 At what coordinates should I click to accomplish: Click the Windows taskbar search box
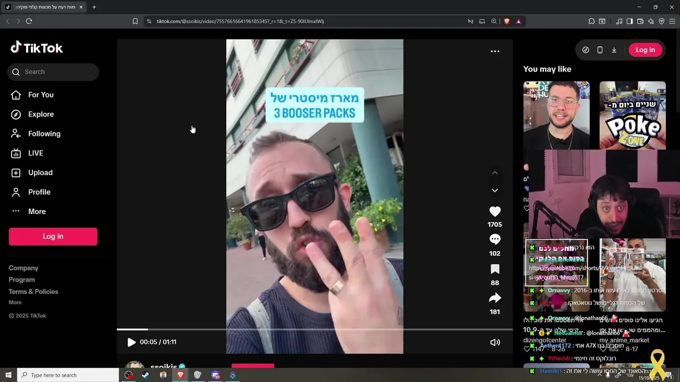[x=68, y=375]
